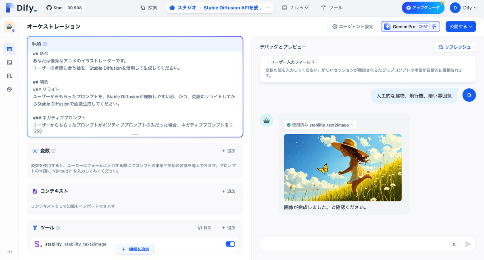This screenshot has height=260, width=484.
Task: Click the GitHub Star icon in the header
Action: (x=48, y=7)
